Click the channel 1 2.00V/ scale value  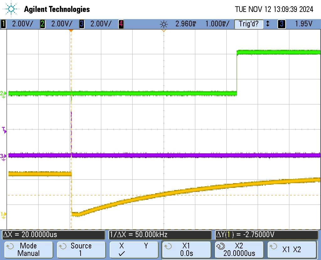tap(23, 24)
